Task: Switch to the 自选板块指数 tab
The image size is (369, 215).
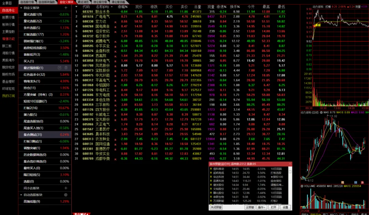Action: [x=46, y=2]
